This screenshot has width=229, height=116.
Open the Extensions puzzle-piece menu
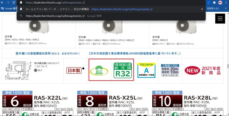pos(214,3)
